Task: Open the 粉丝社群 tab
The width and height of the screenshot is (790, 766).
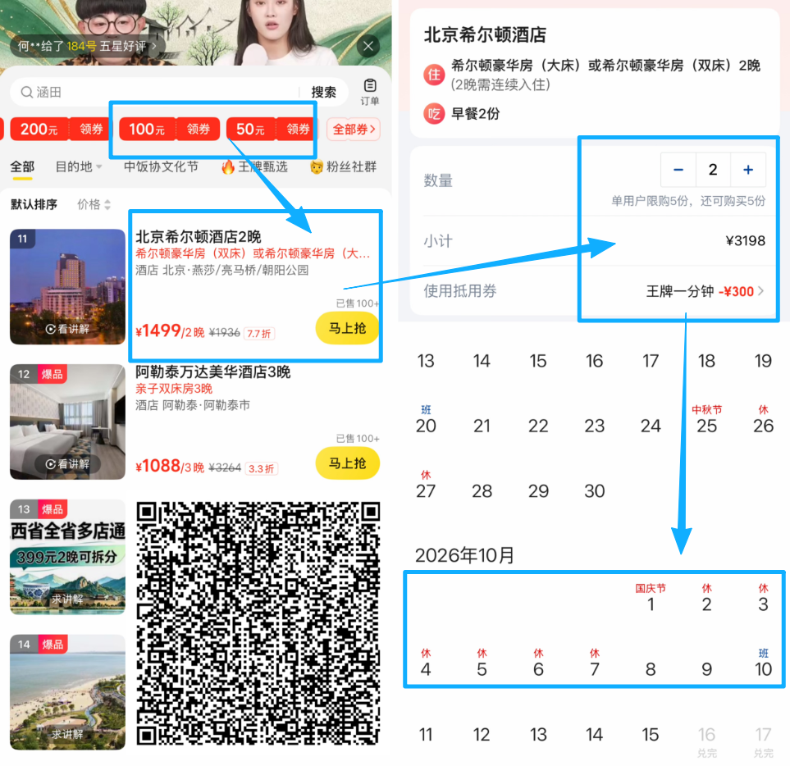Action: 344,166
